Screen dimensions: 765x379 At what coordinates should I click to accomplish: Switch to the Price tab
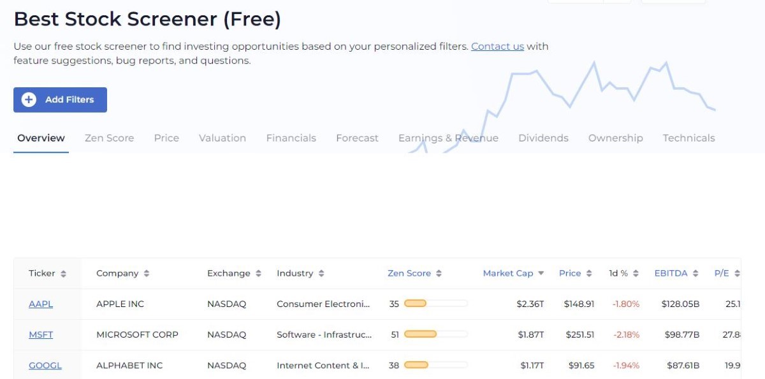[x=166, y=138]
